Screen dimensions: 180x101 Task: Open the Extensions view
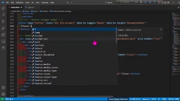tap(3, 35)
